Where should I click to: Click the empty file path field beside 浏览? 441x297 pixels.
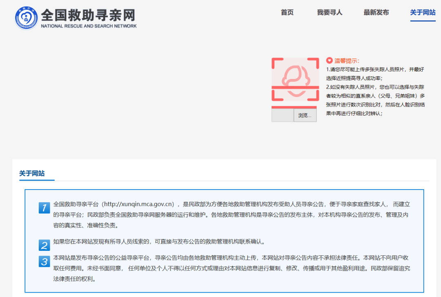(x=283, y=116)
